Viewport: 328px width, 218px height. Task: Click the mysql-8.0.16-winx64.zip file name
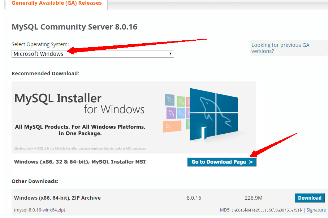(x=39, y=210)
